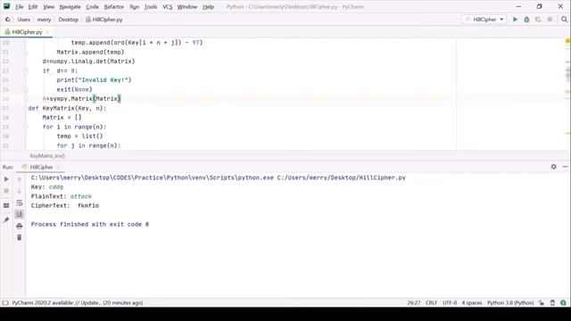Click the Up the stack trace arrow
Screen dimensions: 571x321
(20, 179)
